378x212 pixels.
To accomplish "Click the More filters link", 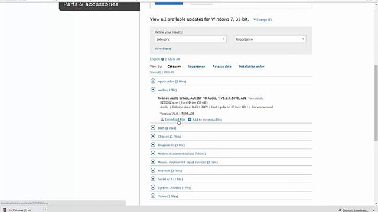I will click(x=163, y=49).
